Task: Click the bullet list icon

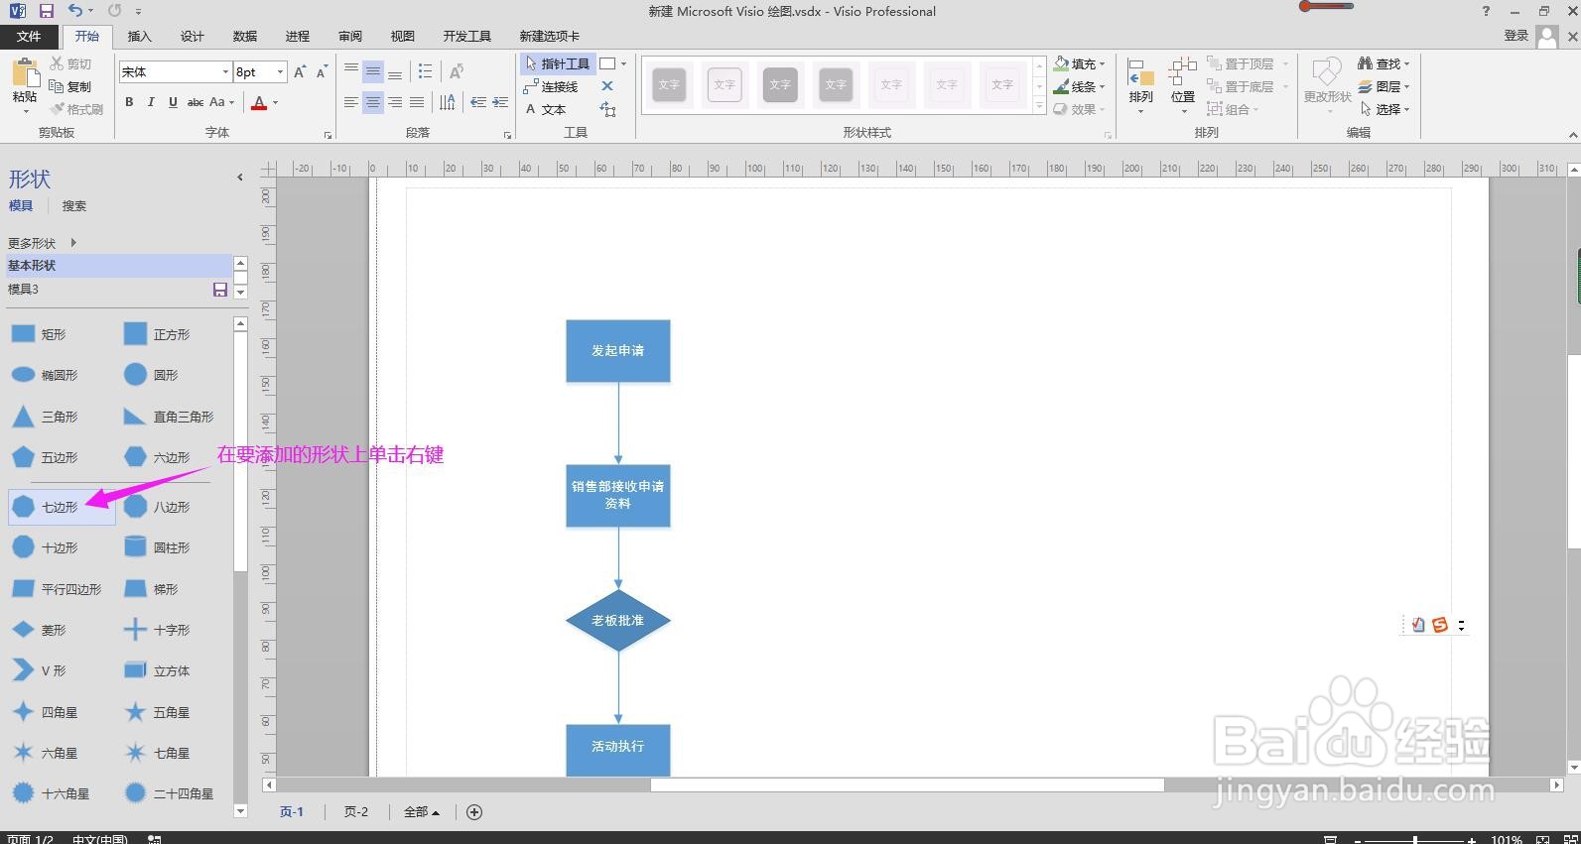Action: point(425,71)
